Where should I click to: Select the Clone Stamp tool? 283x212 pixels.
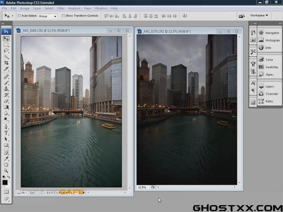click(6, 89)
